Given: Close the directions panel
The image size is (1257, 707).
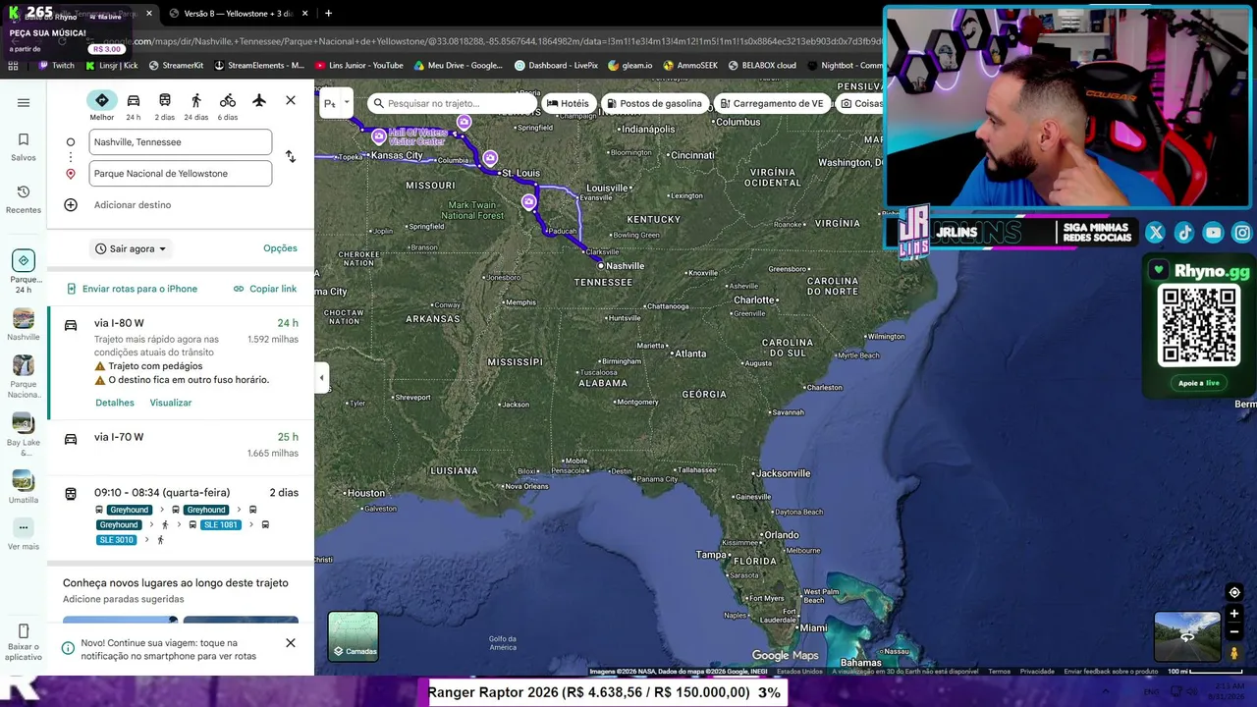Looking at the screenshot, I should [x=291, y=100].
